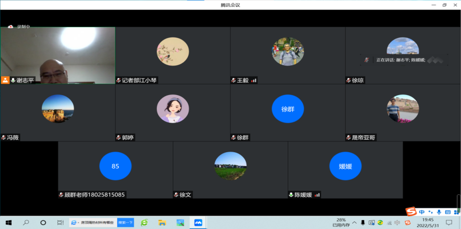The image size is (461, 229).
Task: Select 谢志平's video tile
Action: tap(58, 55)
